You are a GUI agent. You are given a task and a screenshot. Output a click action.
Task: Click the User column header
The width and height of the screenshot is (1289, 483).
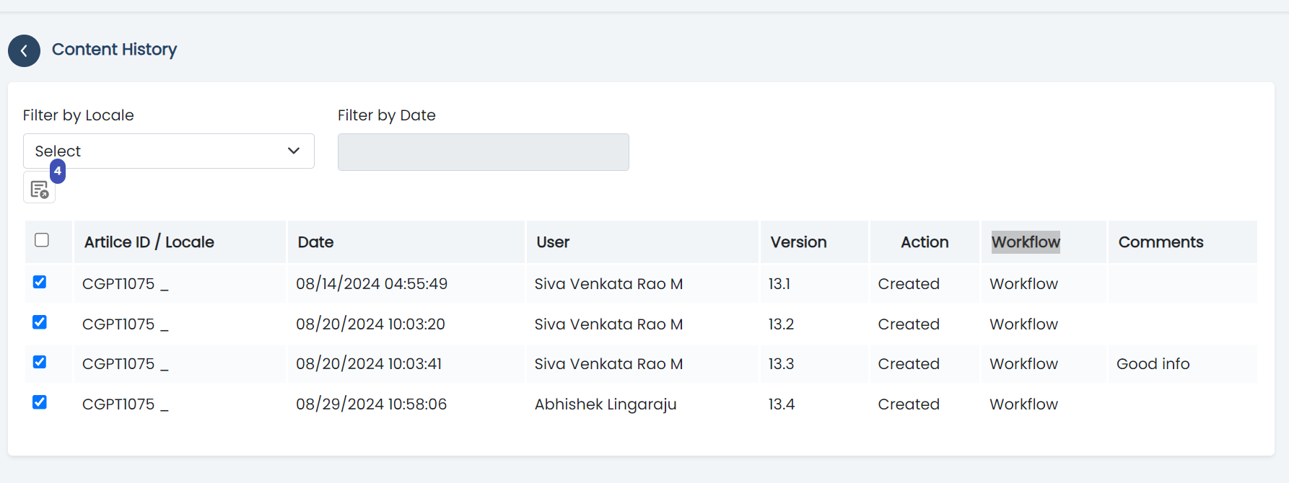(553, 242)
